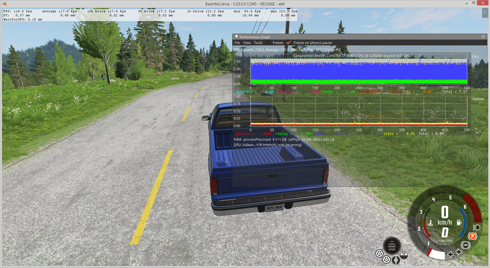Collapse the Performance Graph window triangle

tap(236, 37)
